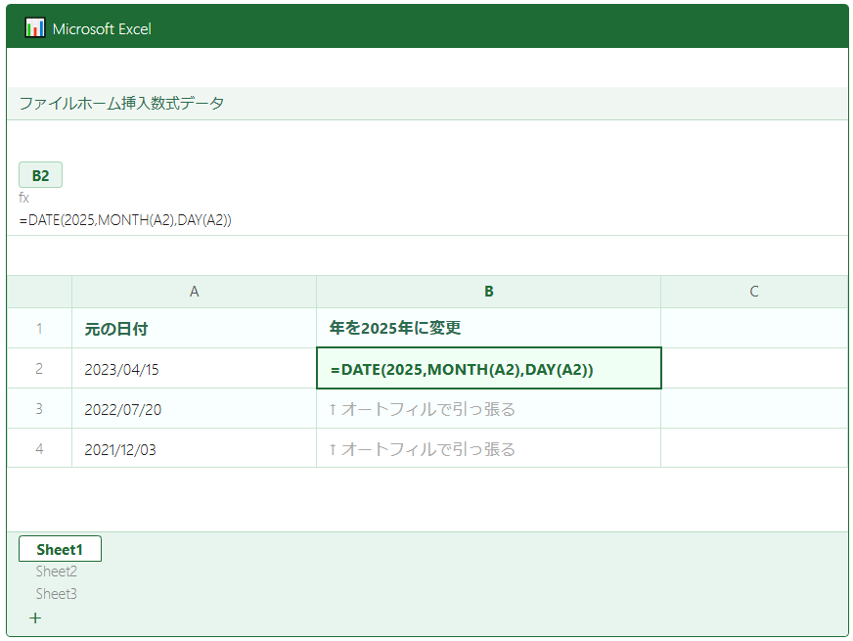Click the fx insert function icon
Screen dimensions: 853x641
click(x=24, y=199)
